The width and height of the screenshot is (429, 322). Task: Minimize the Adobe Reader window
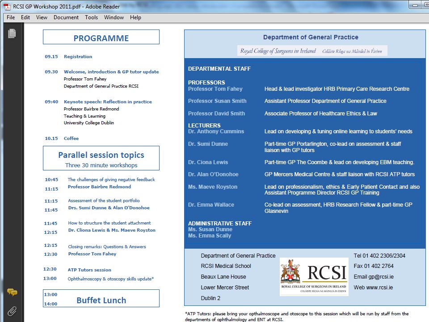(x=415, y=5)
